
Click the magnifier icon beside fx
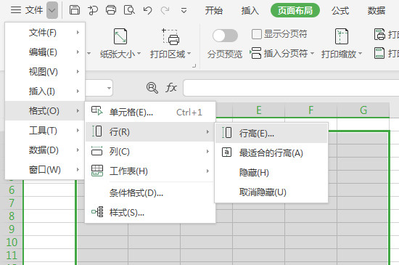point(152,88)
